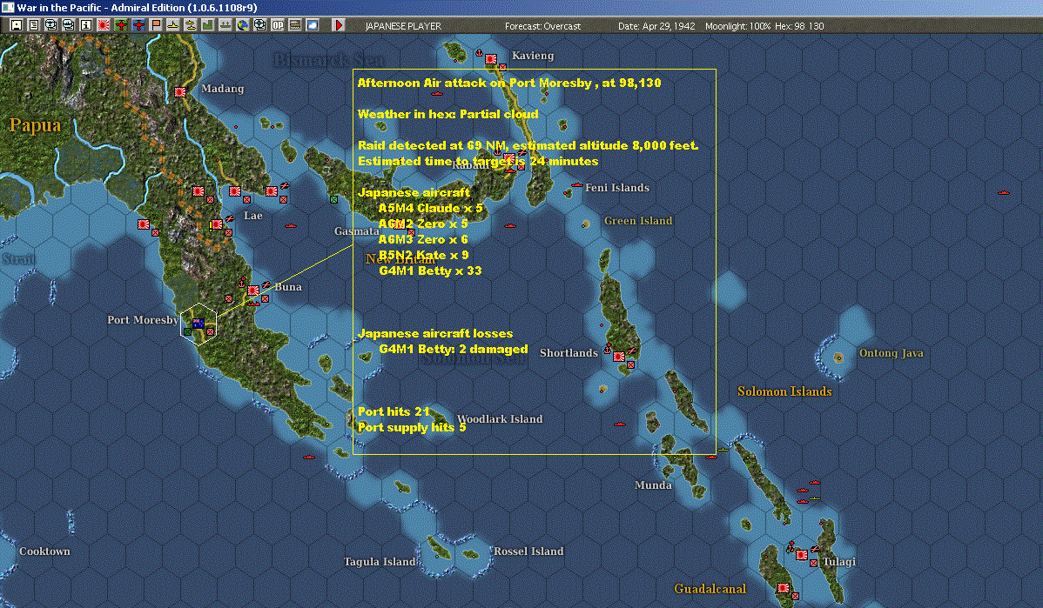Click the 'Weather in hex: Partial cloud' line
Screen dimensions: 1043x608
[447, 114]
